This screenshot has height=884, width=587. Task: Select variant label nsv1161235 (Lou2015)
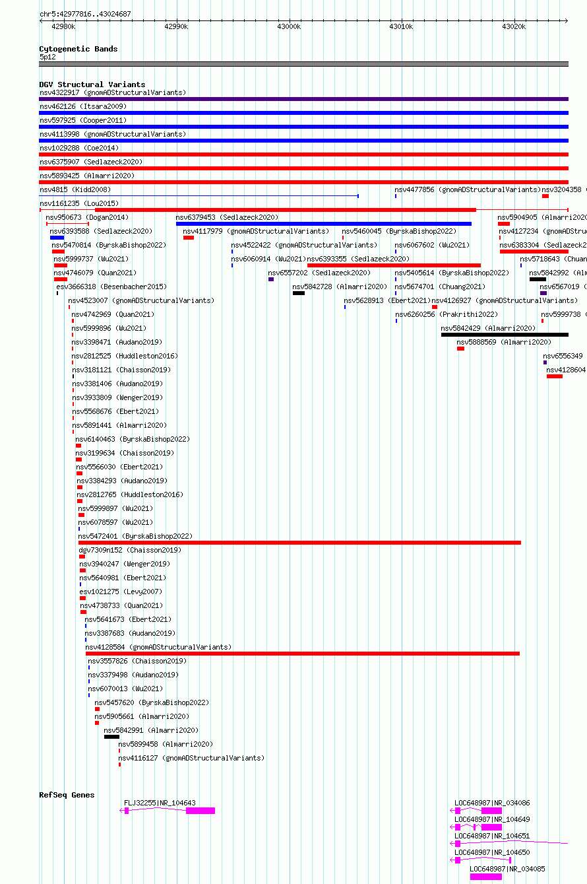79,203
